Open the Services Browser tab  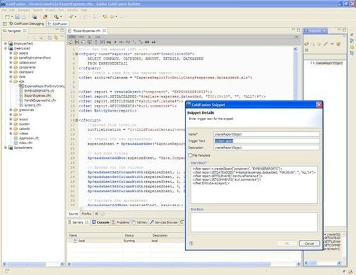[164, 222]
